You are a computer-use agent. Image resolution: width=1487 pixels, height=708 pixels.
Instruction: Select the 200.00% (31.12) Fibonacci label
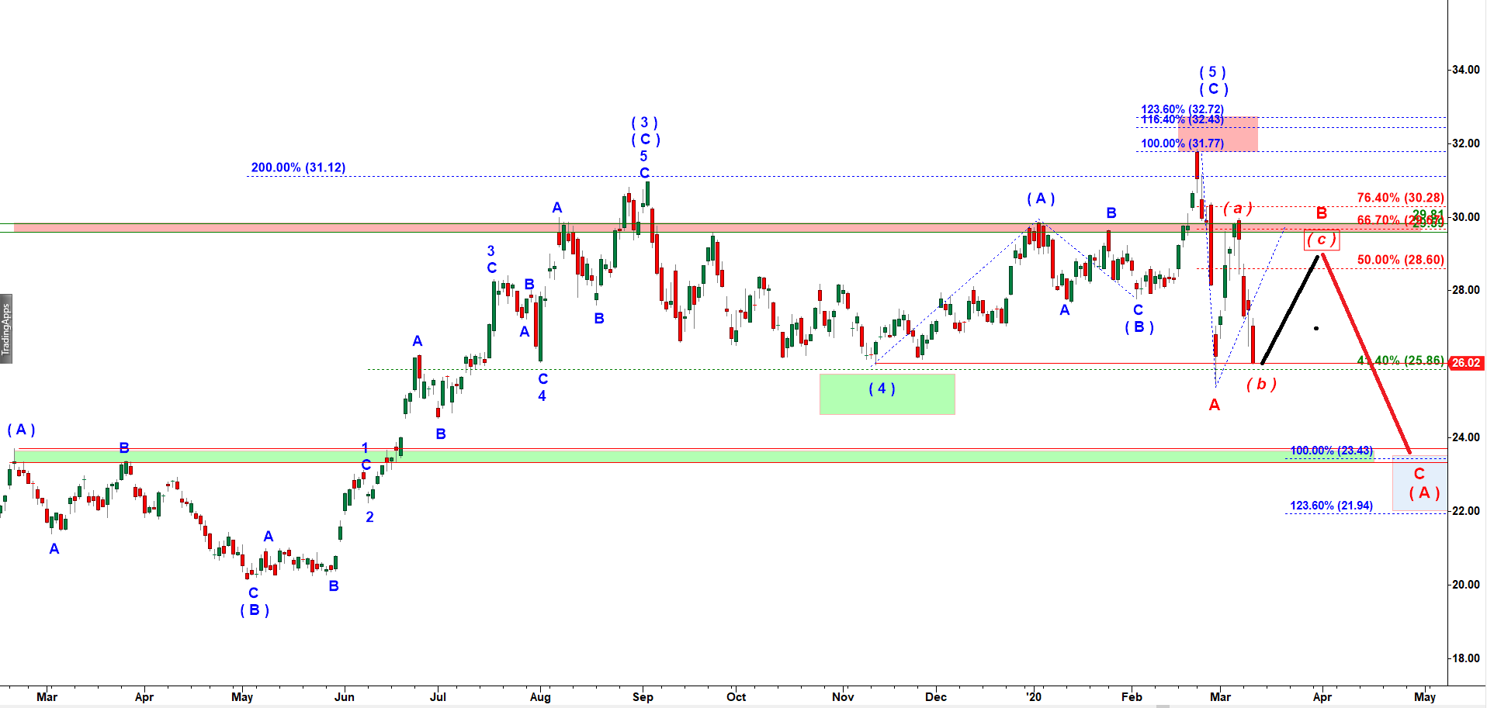(x=298, y=168)
